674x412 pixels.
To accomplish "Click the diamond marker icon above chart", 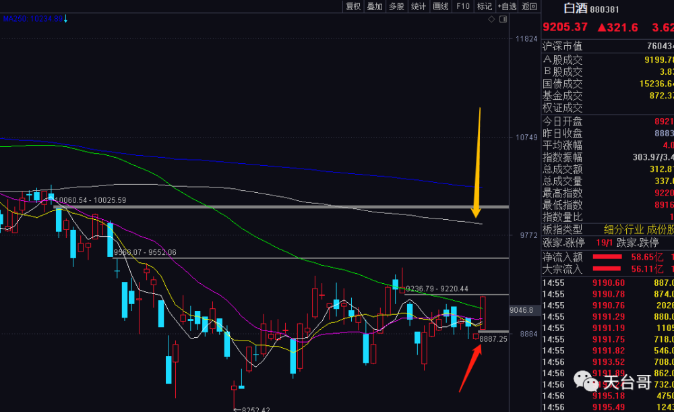I will (491, 19).
